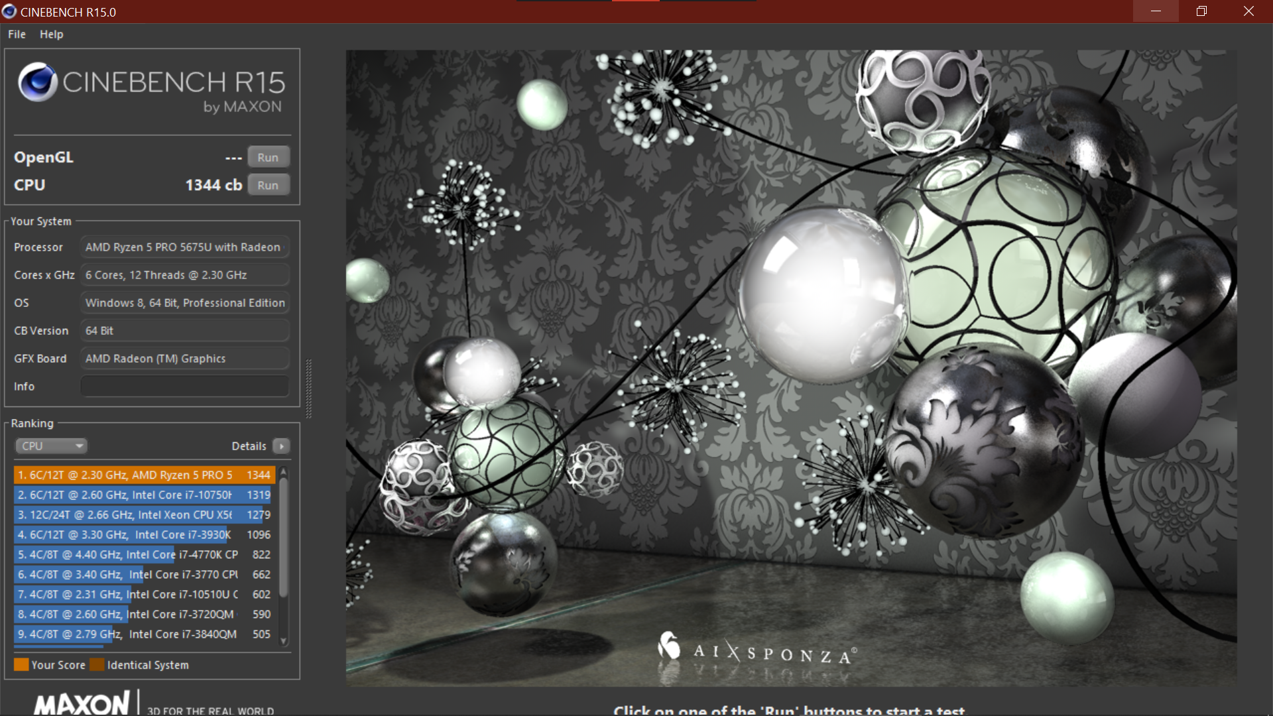Run the OpenGL benchmark
The height and width of the screenshot is (716, 1273).
(x=268, y=157)
